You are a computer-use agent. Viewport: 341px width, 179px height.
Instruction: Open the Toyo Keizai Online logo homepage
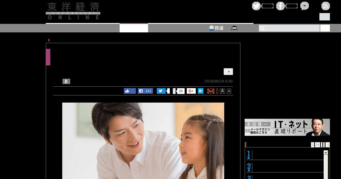73,11
